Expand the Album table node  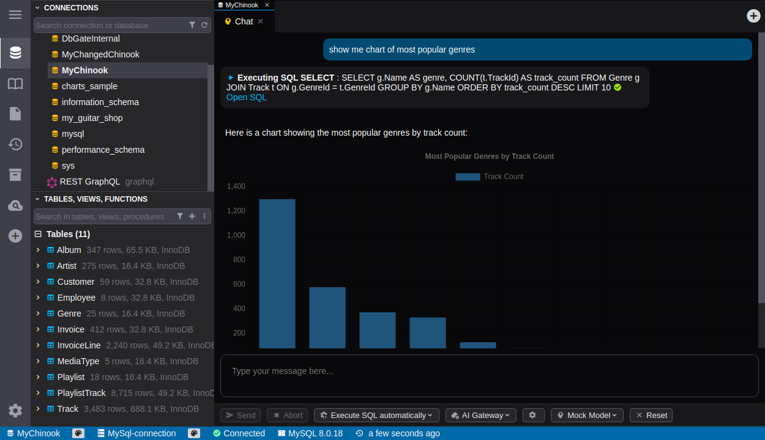pos(38,250)
